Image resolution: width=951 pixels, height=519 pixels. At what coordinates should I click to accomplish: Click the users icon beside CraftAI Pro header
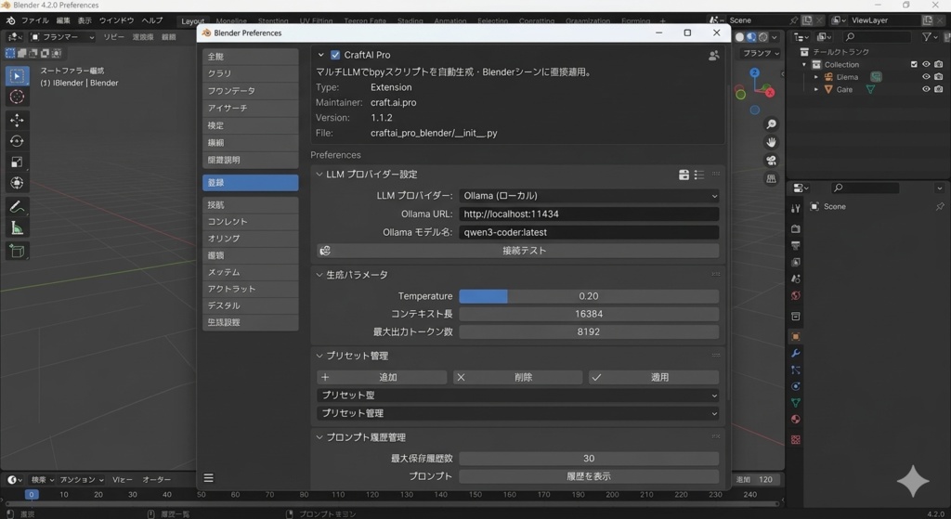(714, 55)
